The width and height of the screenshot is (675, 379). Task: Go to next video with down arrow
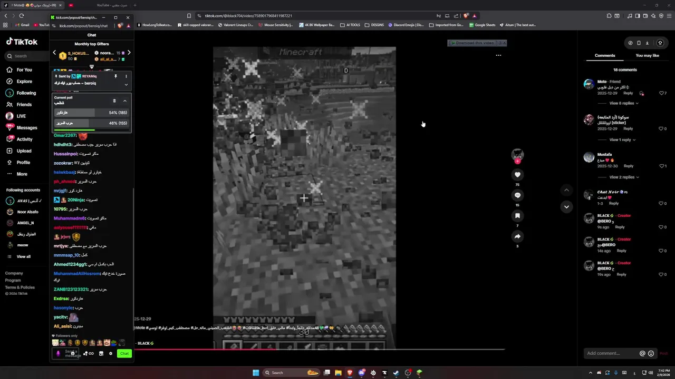point(566,207)
